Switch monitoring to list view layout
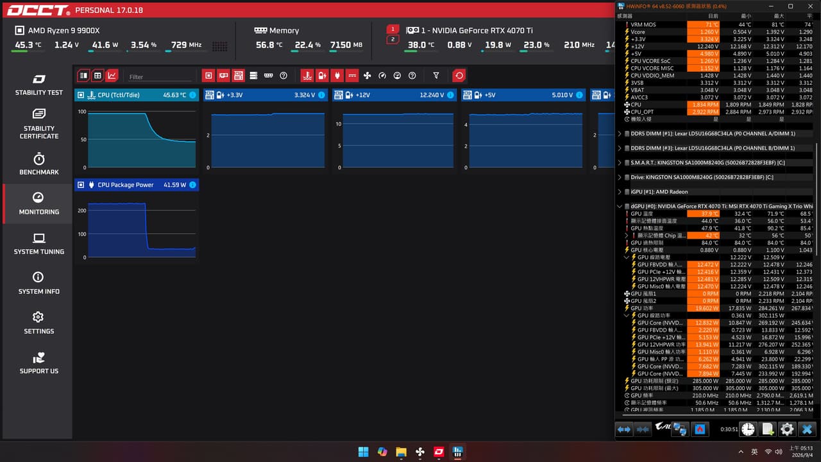Screen dimensions: 821x462 [x=83, y=76]
